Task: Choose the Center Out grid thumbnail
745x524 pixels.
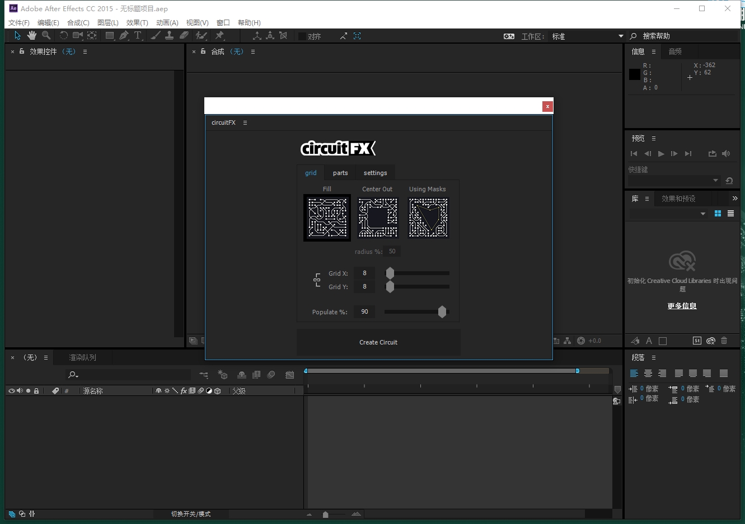Action: click(x=378, y=218)
